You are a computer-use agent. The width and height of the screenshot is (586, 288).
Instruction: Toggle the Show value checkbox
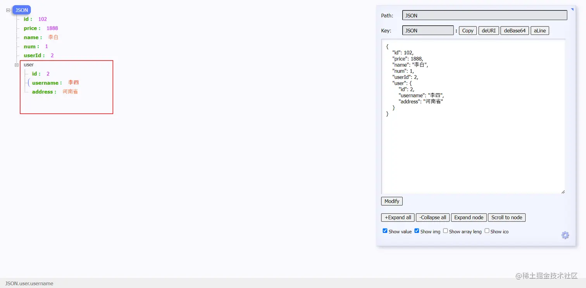(385, 231)
